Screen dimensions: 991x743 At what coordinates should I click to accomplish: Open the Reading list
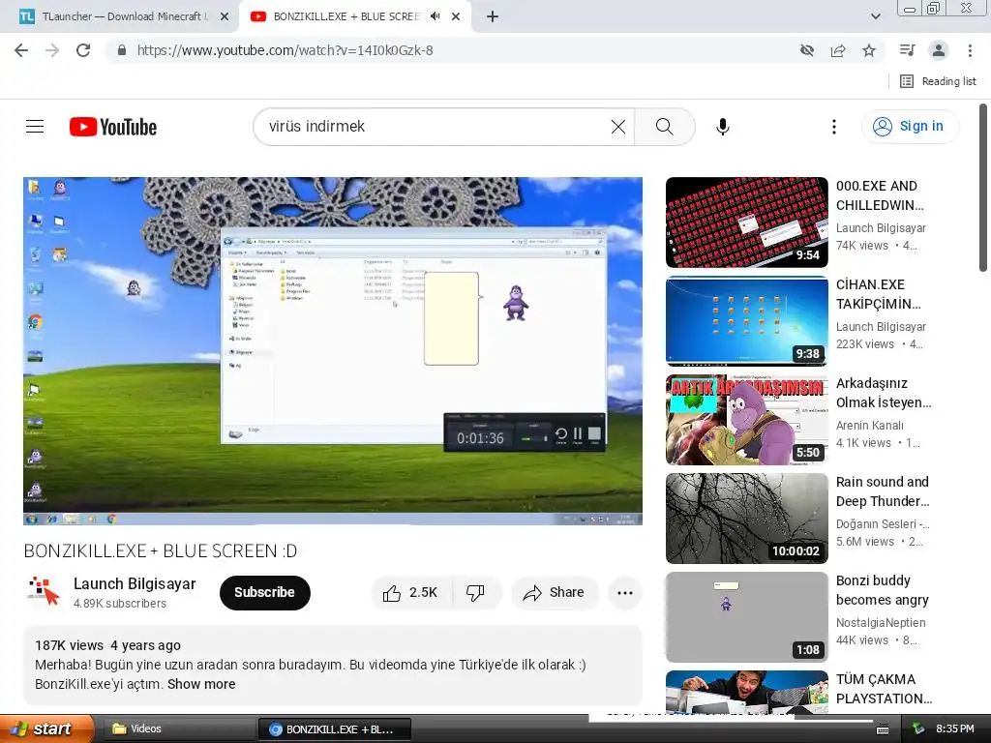(x=938, y=81)
